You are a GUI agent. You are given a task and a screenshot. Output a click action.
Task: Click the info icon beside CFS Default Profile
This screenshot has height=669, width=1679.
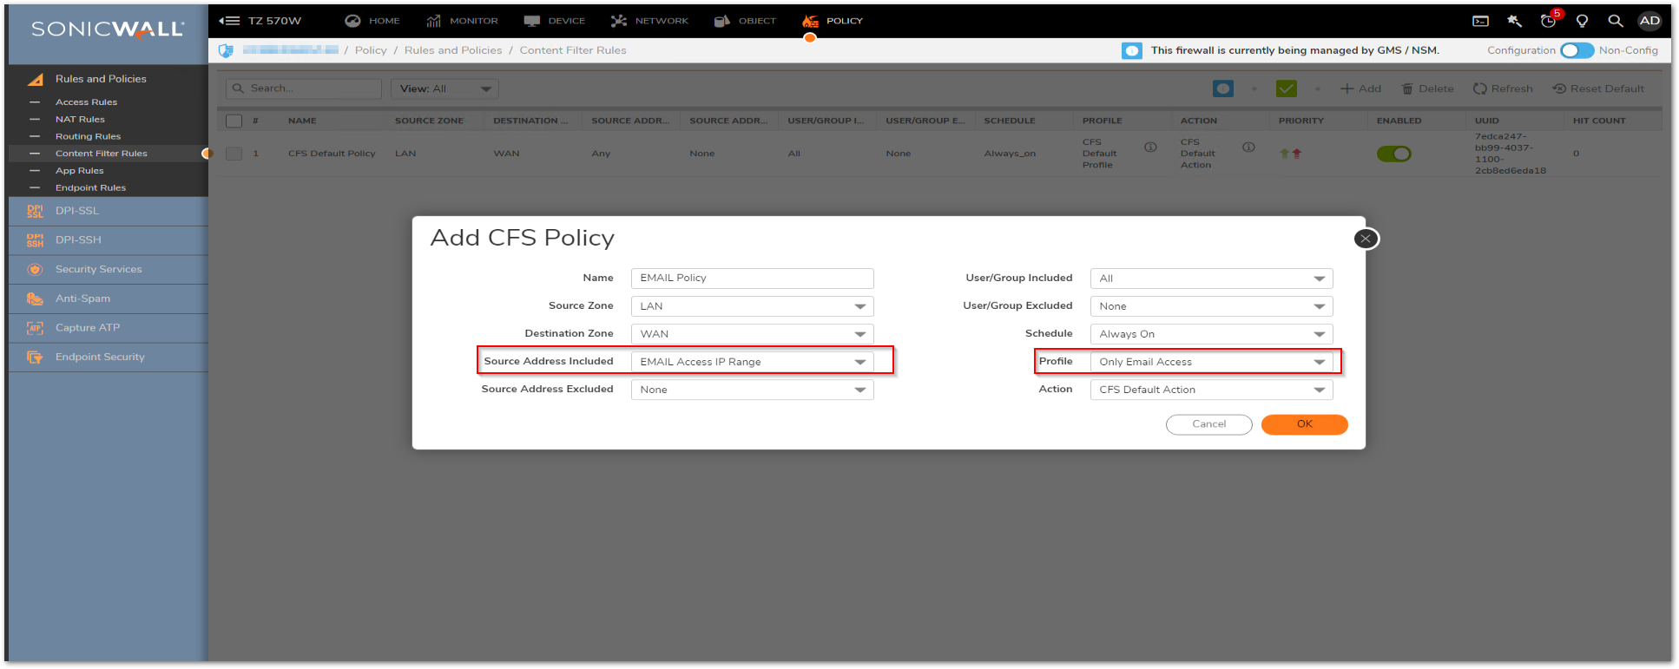point(1150,148)
